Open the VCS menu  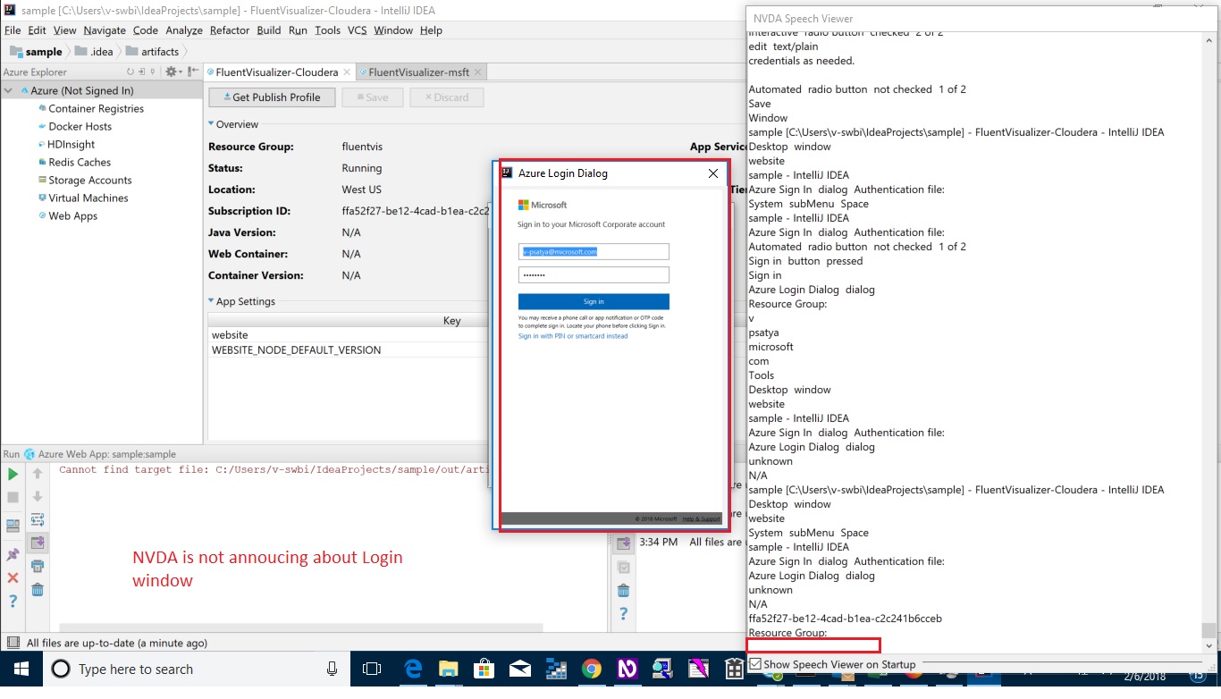(x=355, y=30)
